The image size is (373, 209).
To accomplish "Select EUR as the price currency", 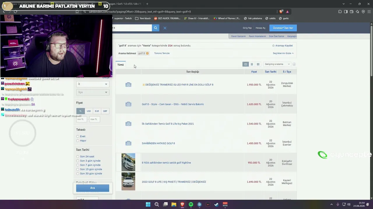I will click(x=97, y=111).
